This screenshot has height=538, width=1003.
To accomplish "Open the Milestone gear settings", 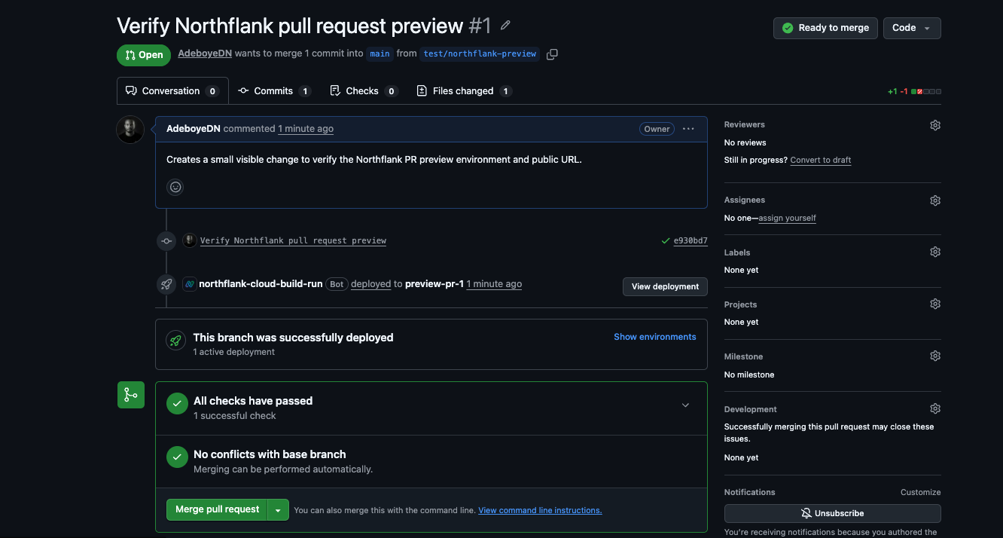I will [x=935, y=356].
